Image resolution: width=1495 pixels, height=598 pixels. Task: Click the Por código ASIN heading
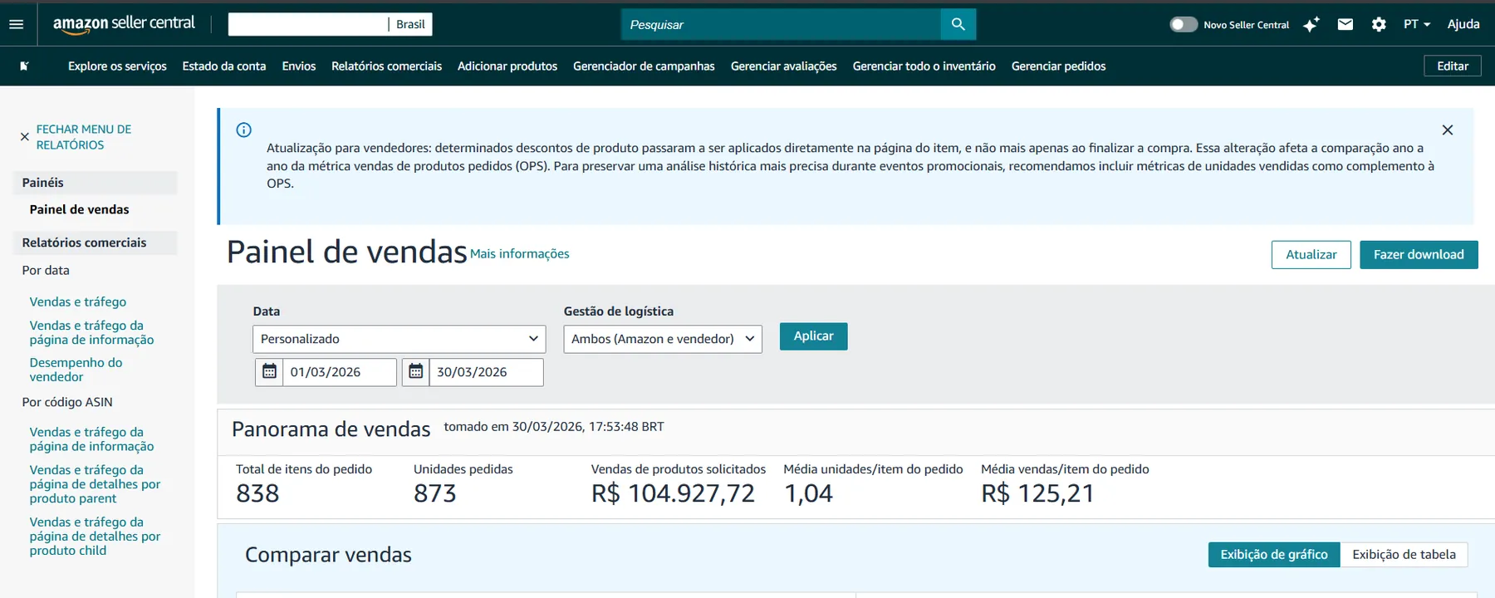click(x=67, y=402)
